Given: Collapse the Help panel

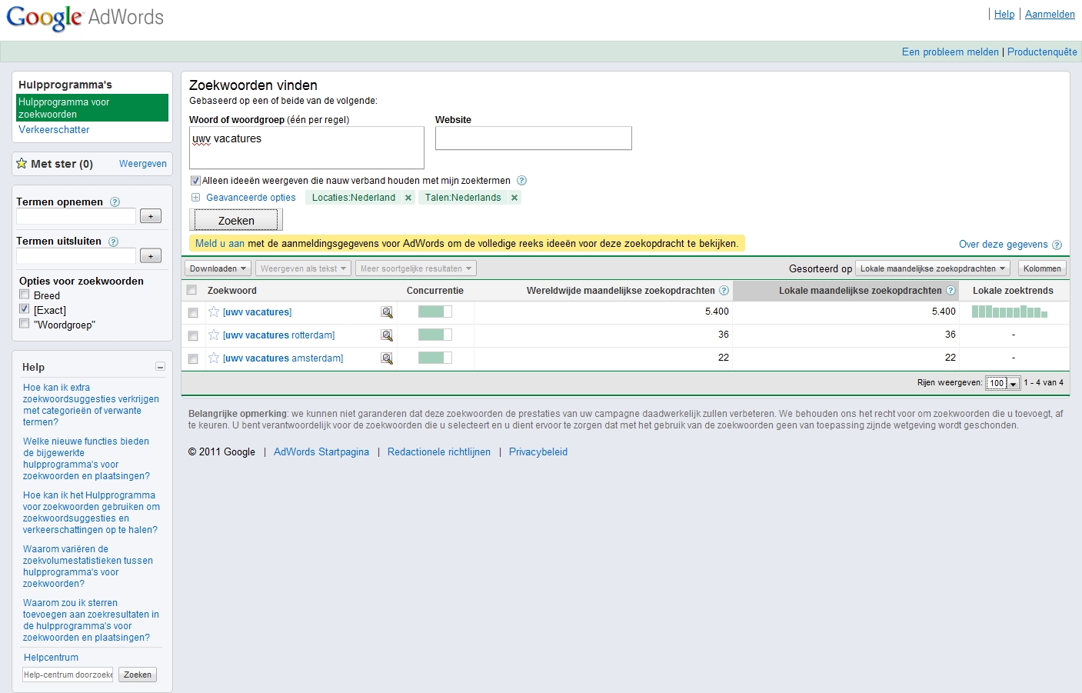Looking at the screenshot, I should (160, 367).
